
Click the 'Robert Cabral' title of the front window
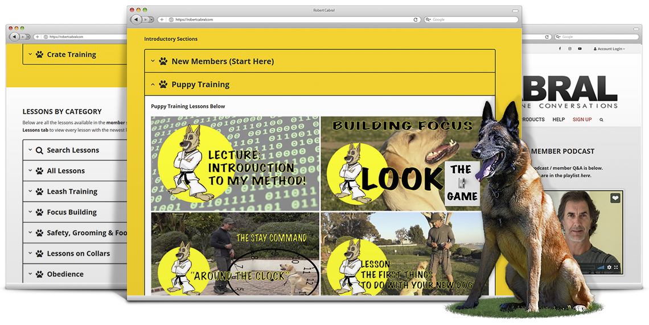click(324, 10)
